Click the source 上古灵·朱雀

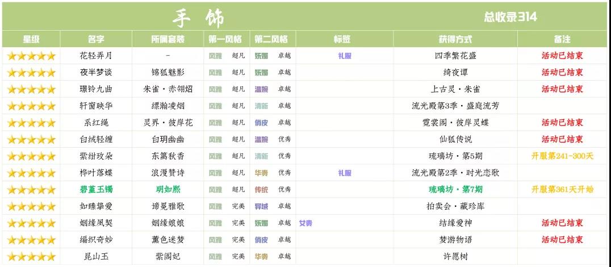click(455, 89)
